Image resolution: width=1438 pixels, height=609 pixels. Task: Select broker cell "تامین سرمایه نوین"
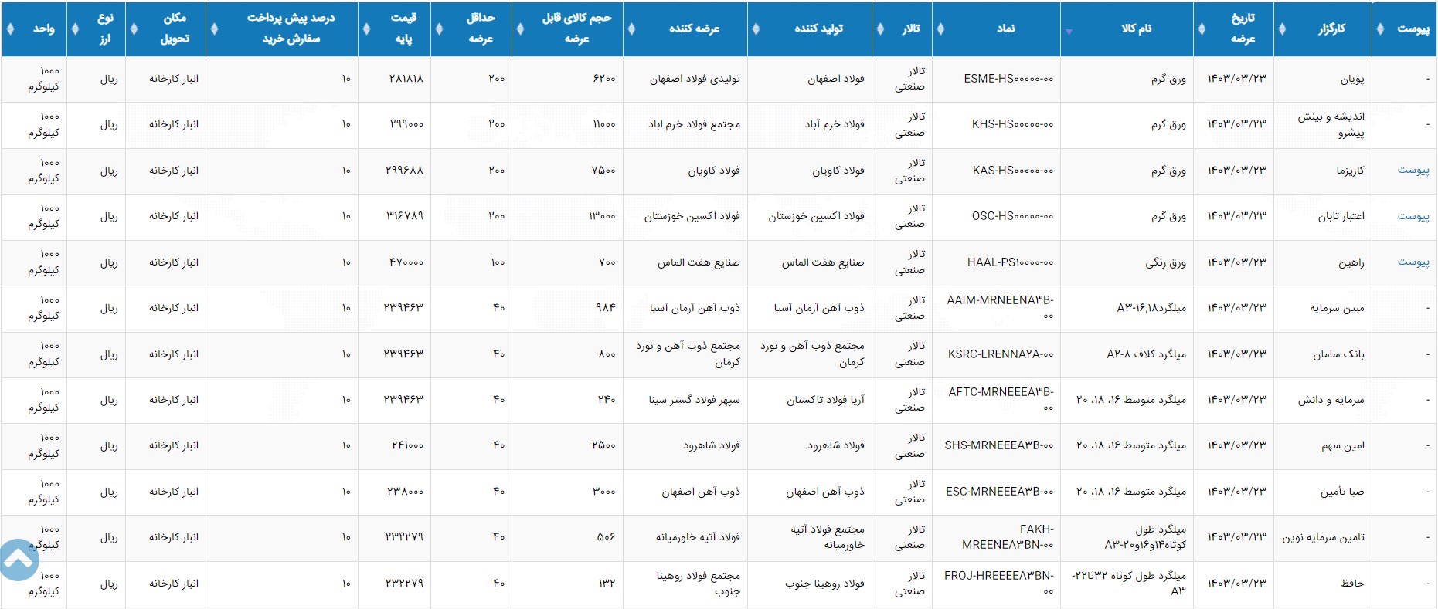coord(1324,537)
